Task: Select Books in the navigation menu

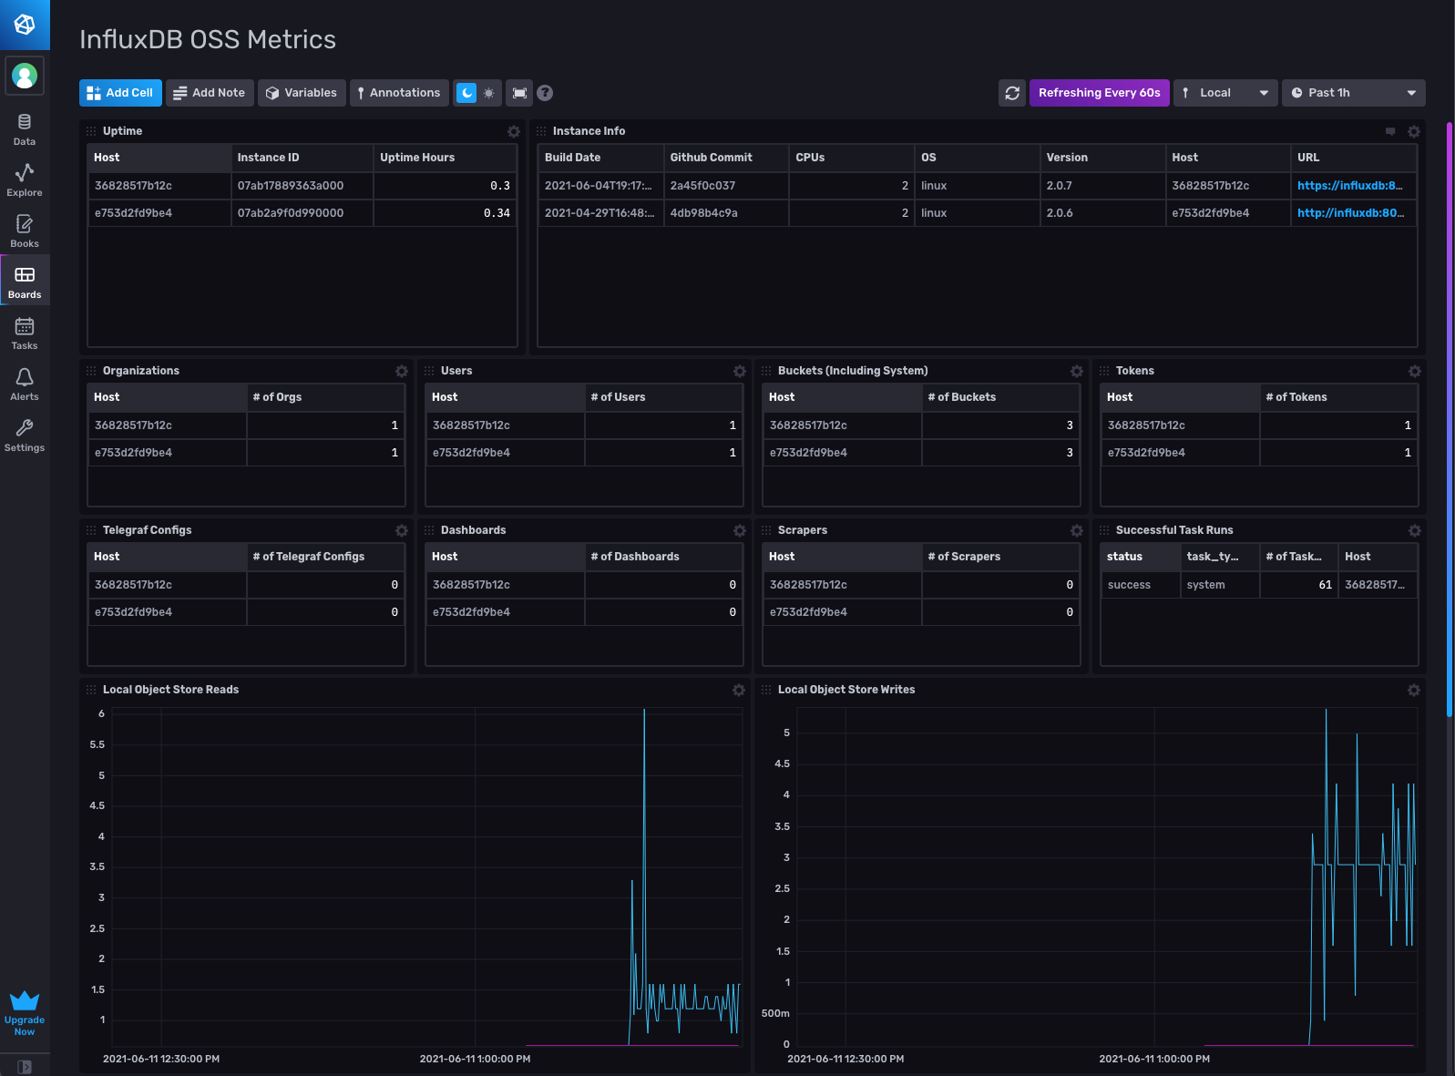Action: click(25, 231)
